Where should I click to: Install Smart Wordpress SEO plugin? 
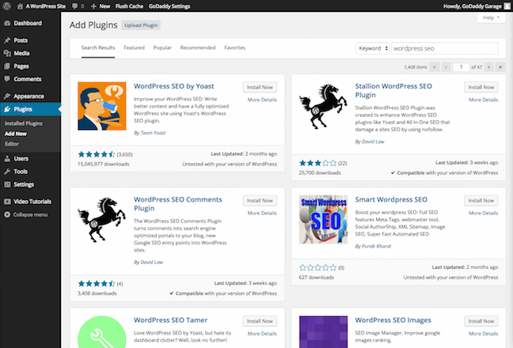pyautogui.click(x=481, y=201)
